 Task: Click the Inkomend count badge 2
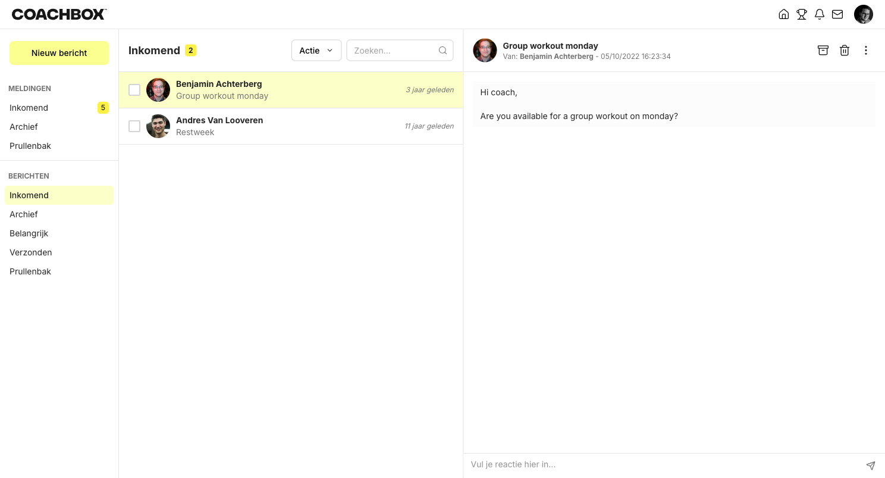point(191,51)
